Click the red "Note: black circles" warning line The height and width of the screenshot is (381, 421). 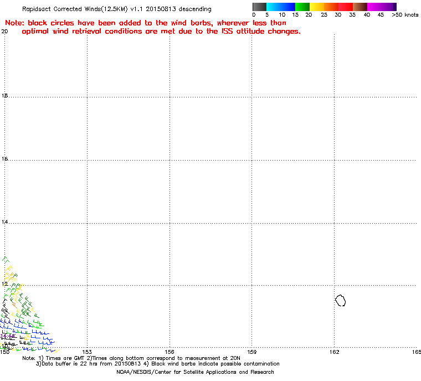pyautogui.click(x=146, y=23)
